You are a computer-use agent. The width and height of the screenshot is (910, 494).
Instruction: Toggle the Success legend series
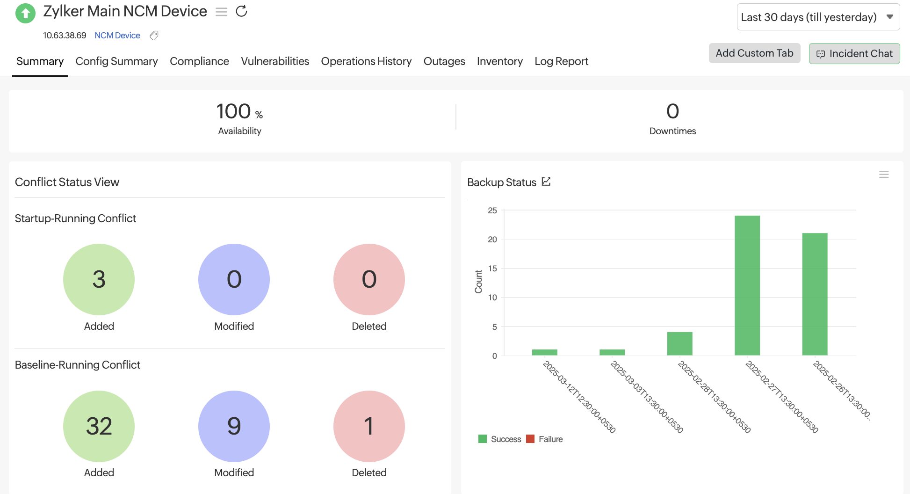(500, 439)
